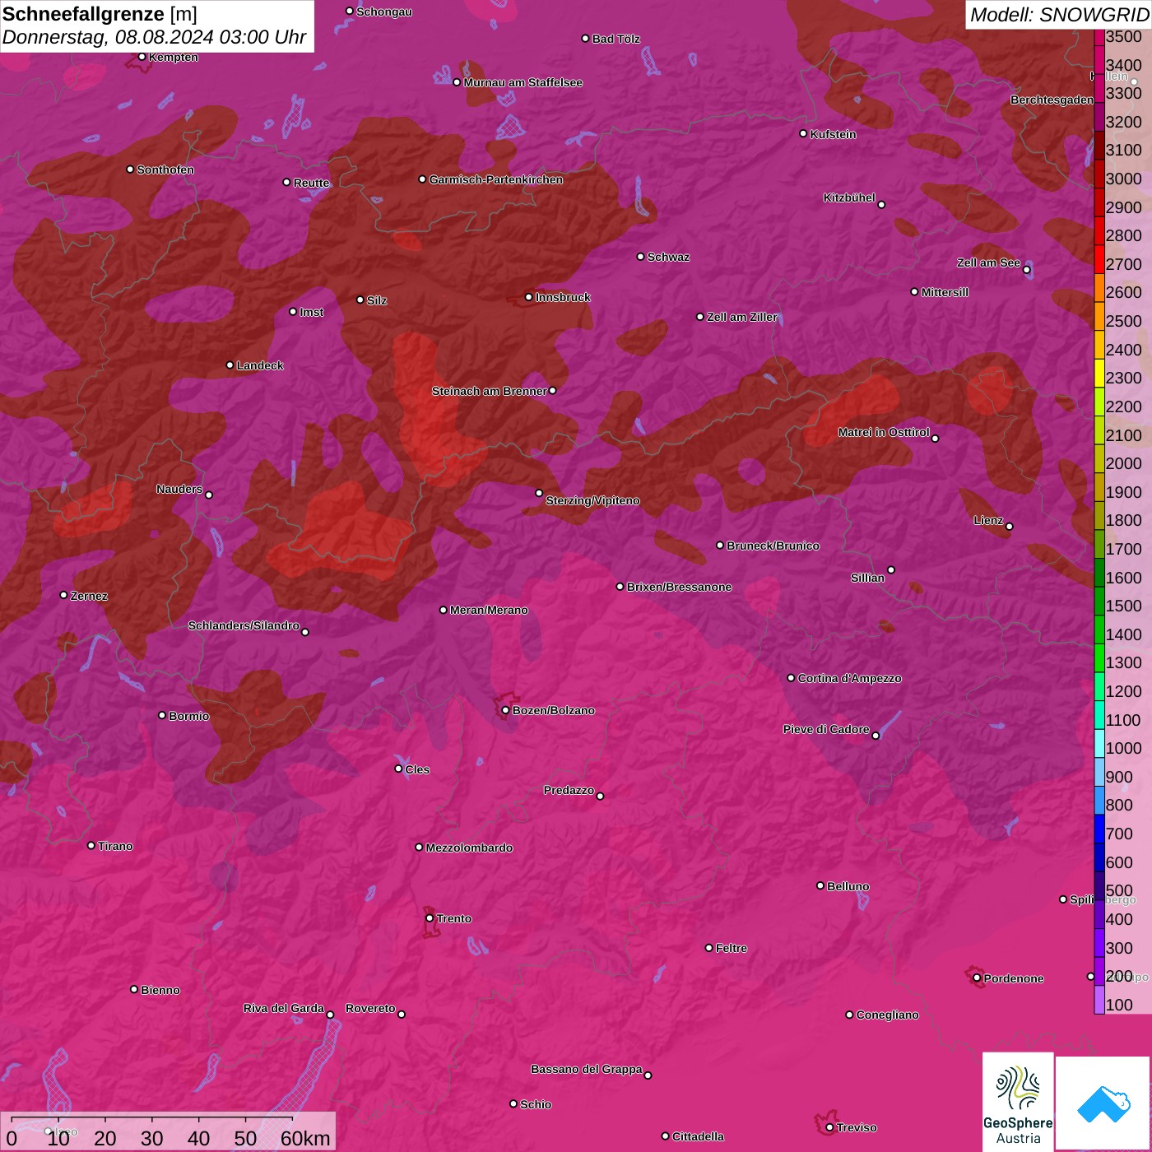
Task: Click the Kempten marker dot
Action: click(x=142, y=57)
